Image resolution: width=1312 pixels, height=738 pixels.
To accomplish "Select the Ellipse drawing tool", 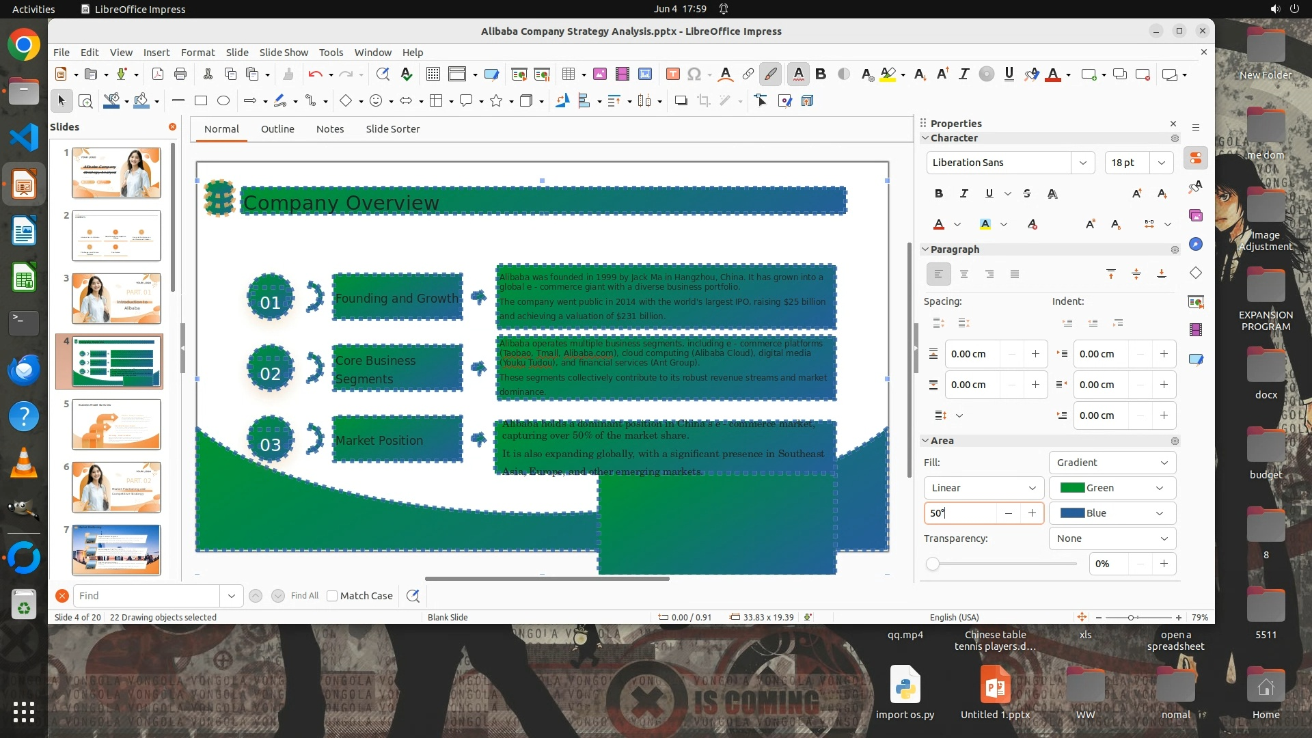I will (x=223, y=101).
